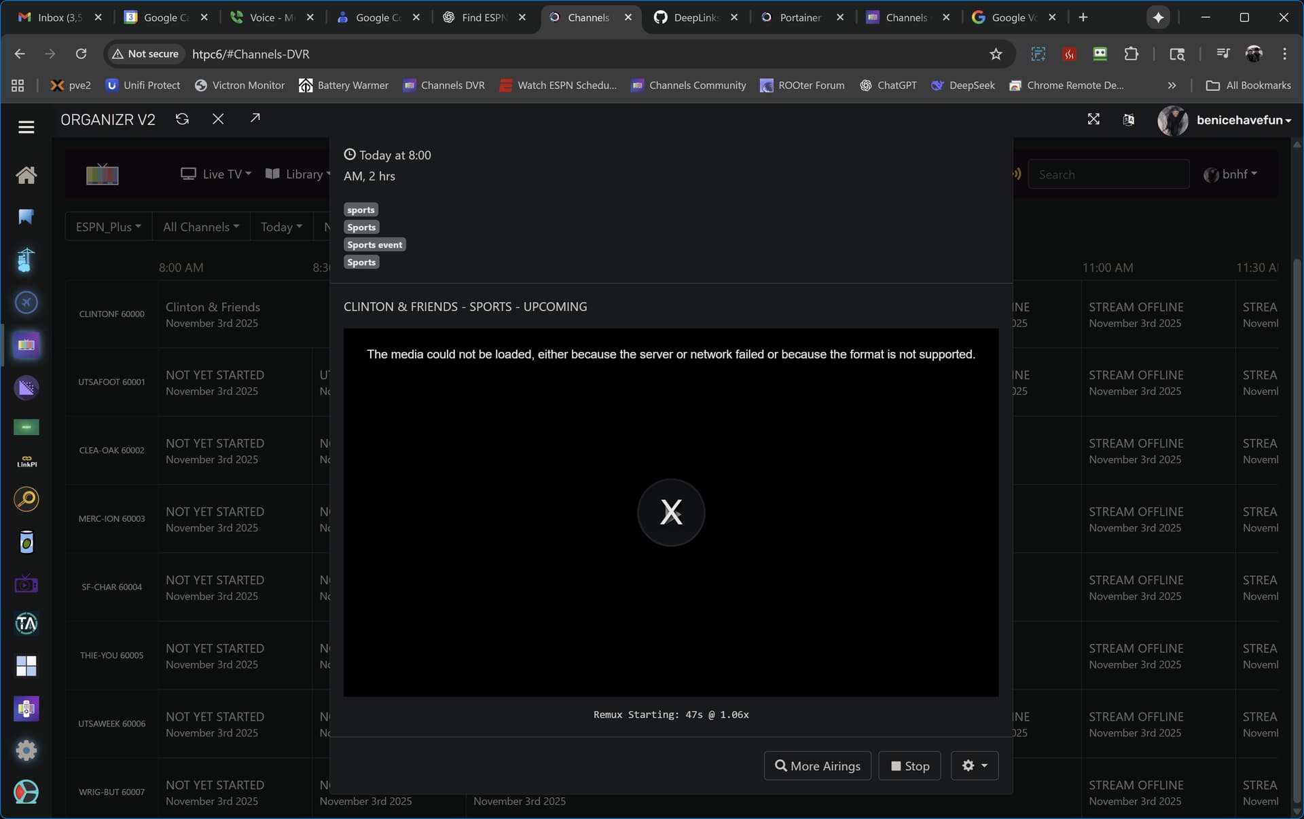
Task: Open the LinkPi sidebar icon
Action: tap(26, 461)
